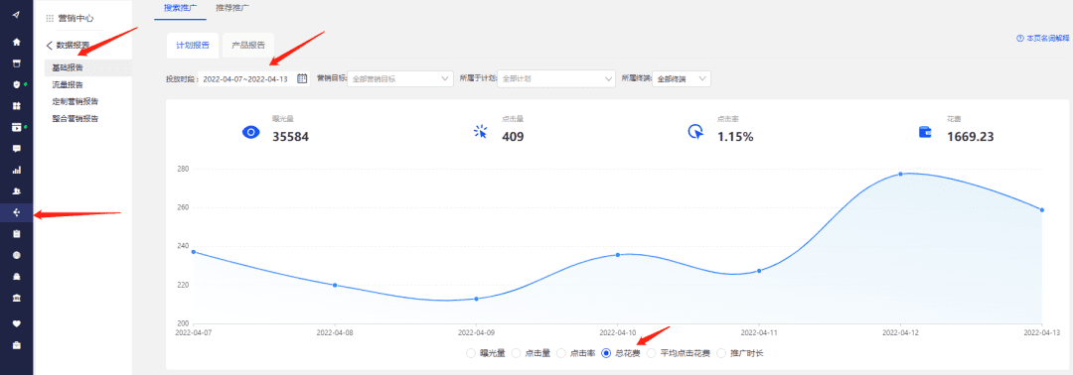Select the 计划报告 tab
Viewport: 1073px width, 375px height.
[193, 45]
